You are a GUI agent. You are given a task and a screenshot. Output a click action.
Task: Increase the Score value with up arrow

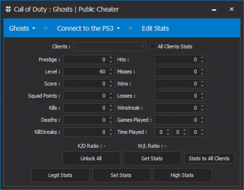tap(111, 81)
